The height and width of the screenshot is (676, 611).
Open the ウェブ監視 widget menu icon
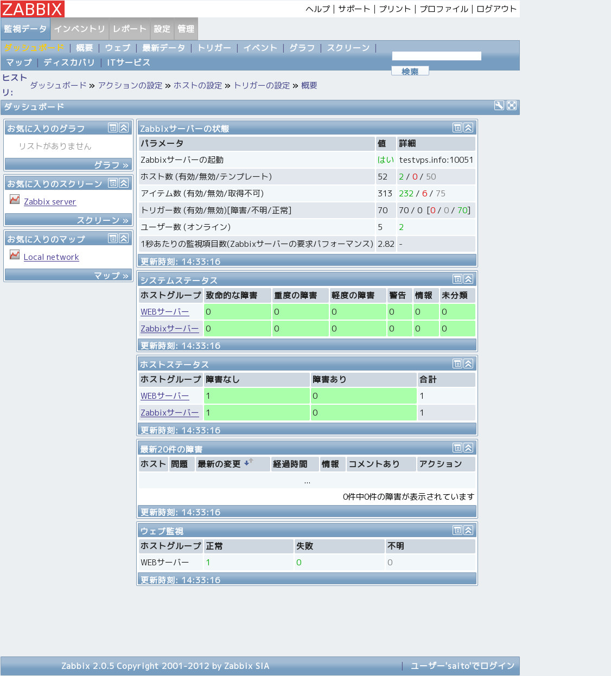pos(457,530)
